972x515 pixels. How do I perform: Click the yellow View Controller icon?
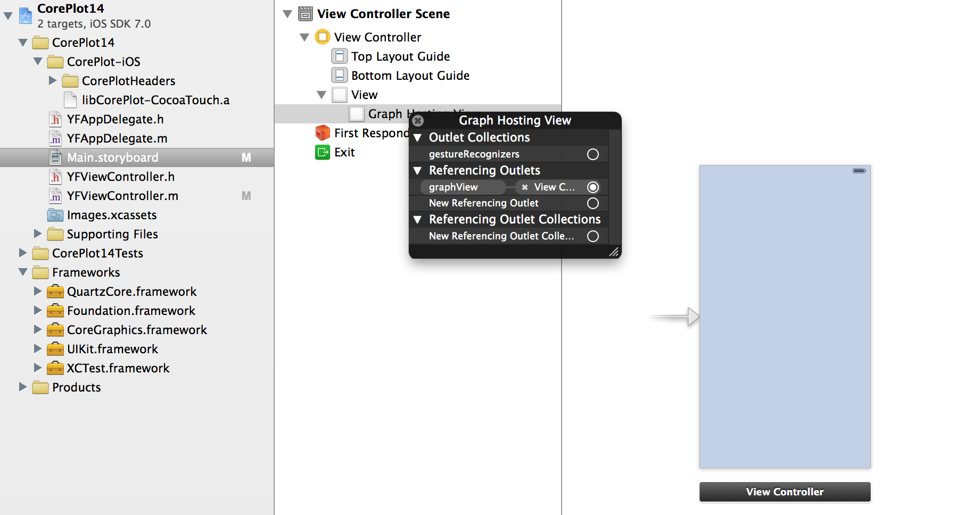pyautogui.click(x=323, y=37)
